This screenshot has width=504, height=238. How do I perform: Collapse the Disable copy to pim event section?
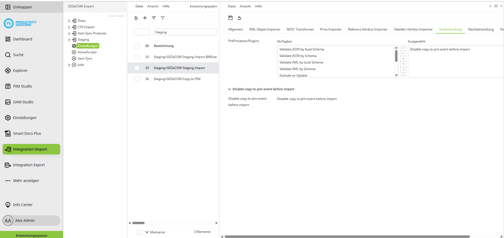(229, 89)
